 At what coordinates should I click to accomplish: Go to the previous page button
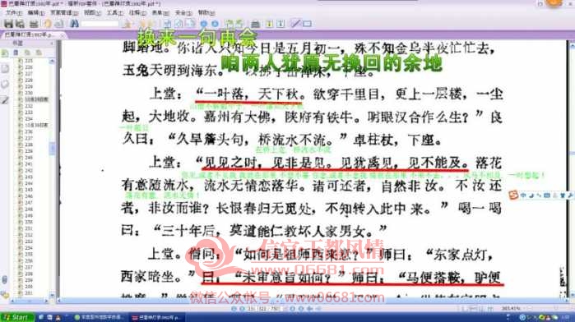click(242, 309)
